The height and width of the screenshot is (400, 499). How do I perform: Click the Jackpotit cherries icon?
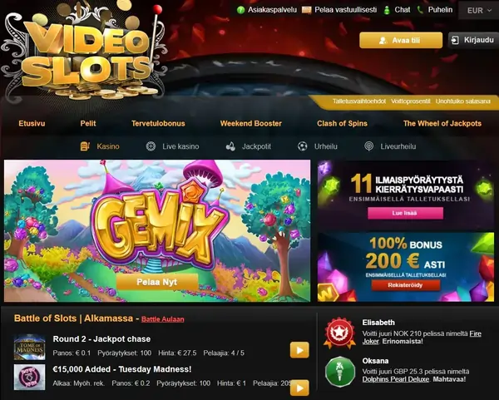(x=230, y=146)
